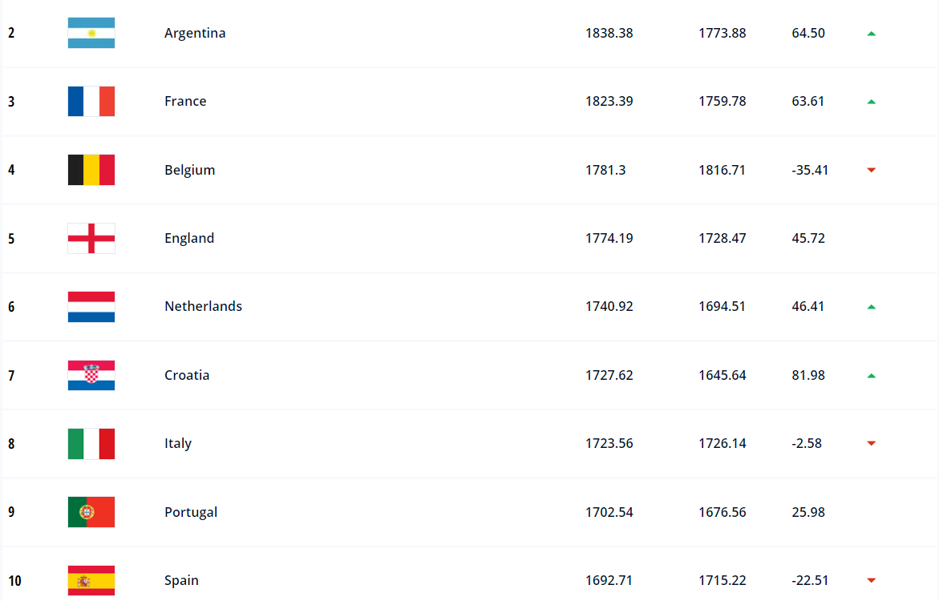Click Italy's red down arrow indicator
939x601 pixels.
point(871,443)
